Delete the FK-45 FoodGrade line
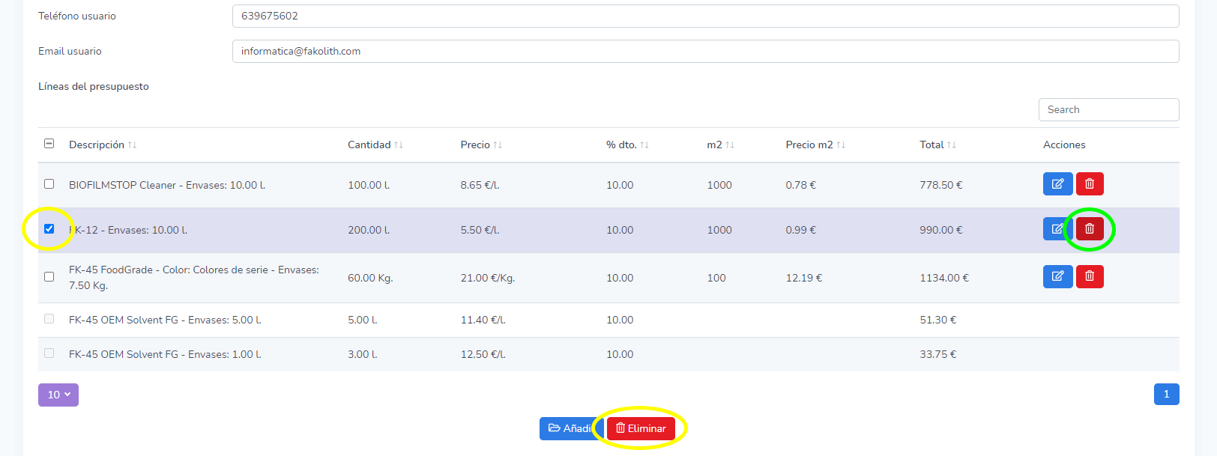The width and height of the screenshot is (1217, 456). click(x=1090, y=277)
